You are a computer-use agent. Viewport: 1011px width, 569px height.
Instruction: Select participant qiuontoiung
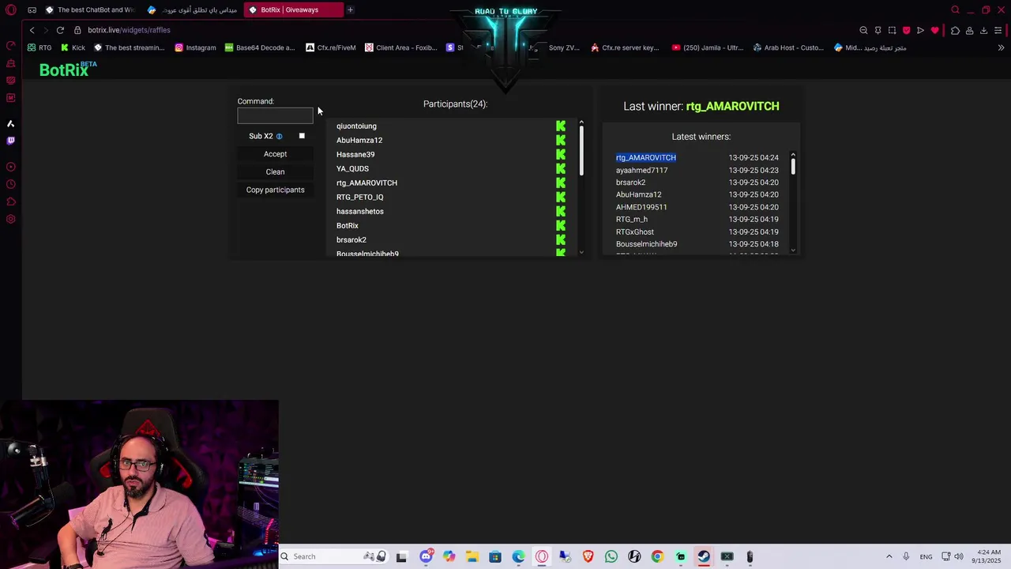(x=356, y=126)
